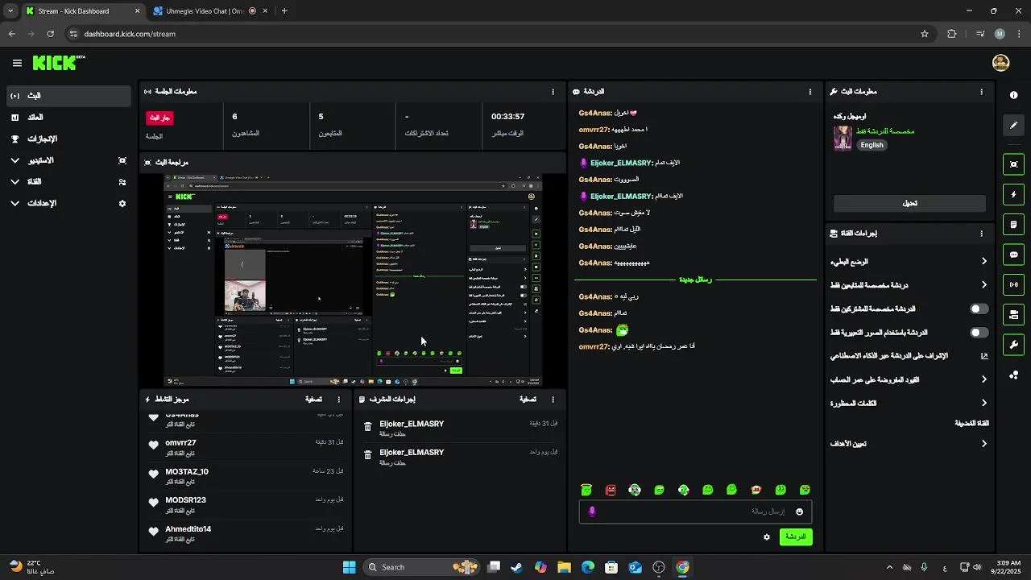Image resolution: width=1031 pixels, height=580 pixels.
Task: Toggle the channel actions widget icon in right rail
Action: pos(1013,314)
